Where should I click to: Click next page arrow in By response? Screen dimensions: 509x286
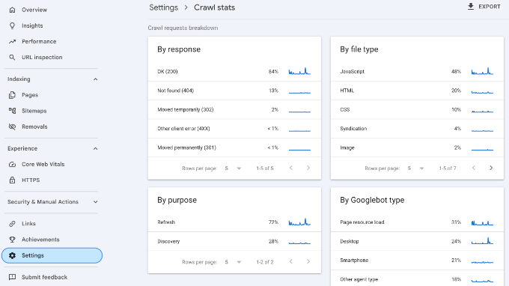coord(308,168)
